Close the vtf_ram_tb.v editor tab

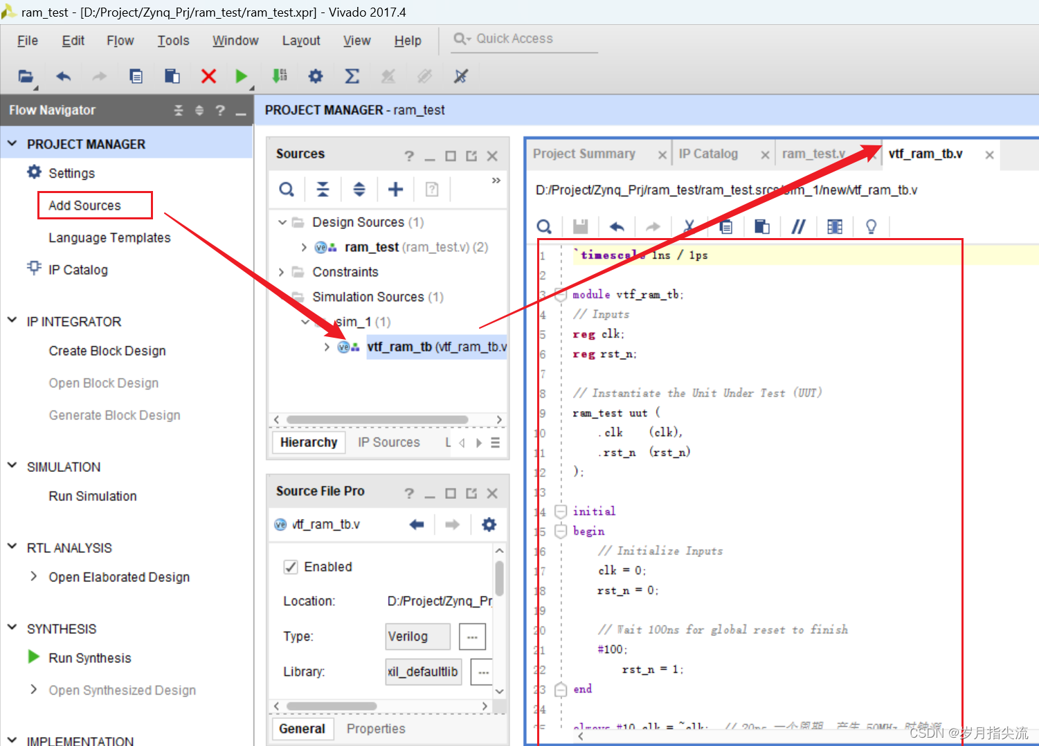click(x=990, y=155)
